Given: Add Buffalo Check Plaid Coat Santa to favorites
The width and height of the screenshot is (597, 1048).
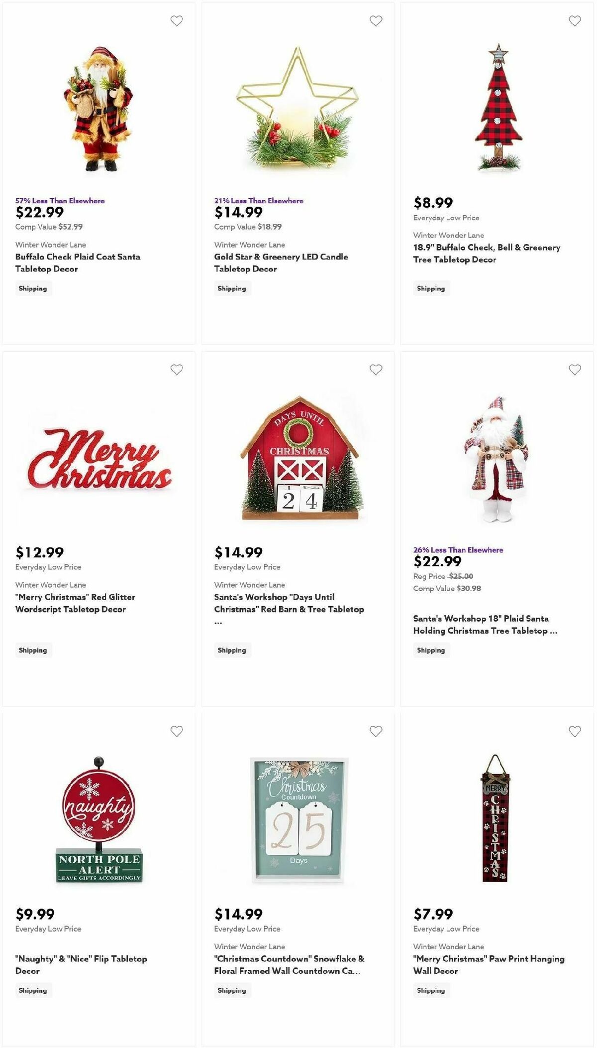Looking at the screenshot, I should (176, 22).
